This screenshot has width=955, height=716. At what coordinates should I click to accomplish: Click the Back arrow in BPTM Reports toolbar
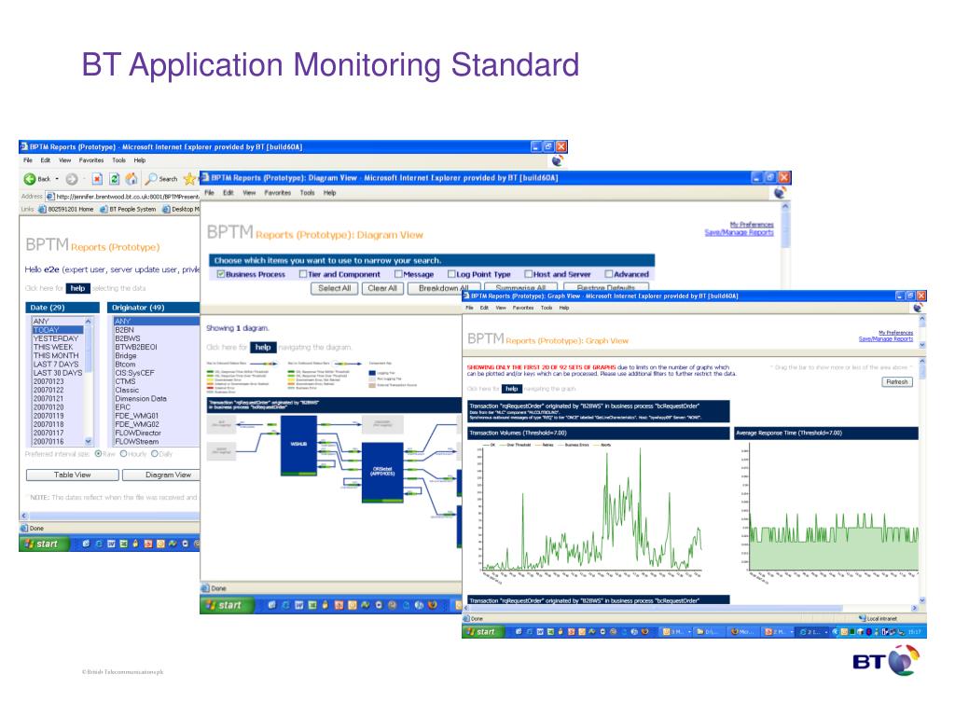pos(30,179)
